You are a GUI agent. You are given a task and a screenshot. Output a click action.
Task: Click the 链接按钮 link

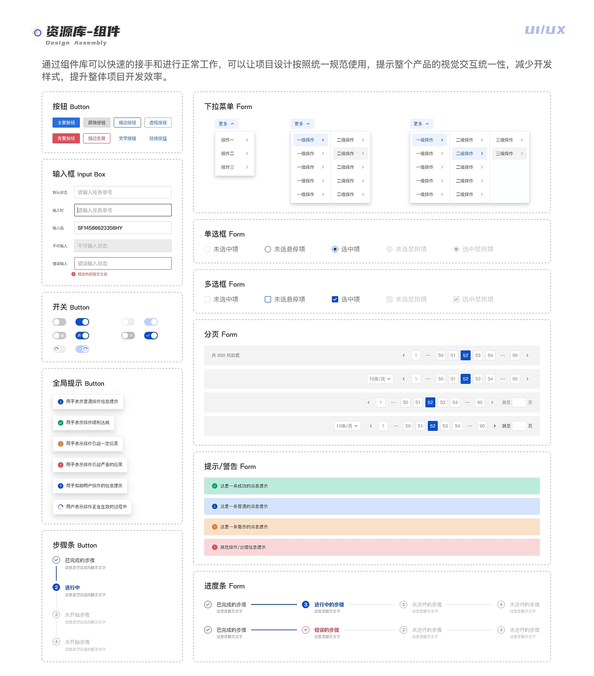(x=158, y=138)
